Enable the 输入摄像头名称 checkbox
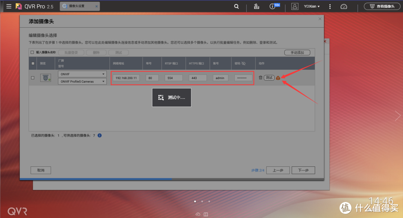This screenshot has width=403, height=218. (x=32, y=52)
